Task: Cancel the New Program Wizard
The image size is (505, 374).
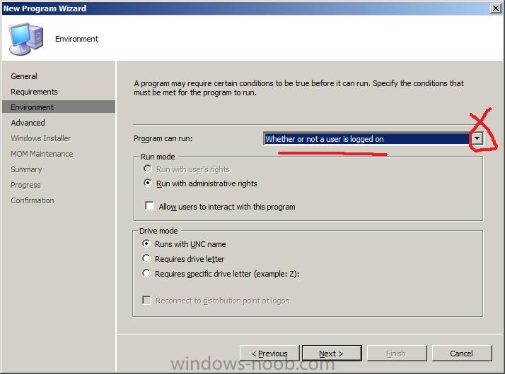Action: [x=462, y=354]
